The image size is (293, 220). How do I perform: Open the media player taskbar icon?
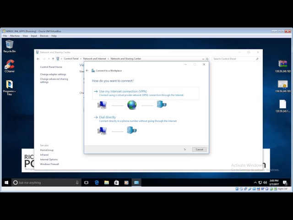coord(126,182)
